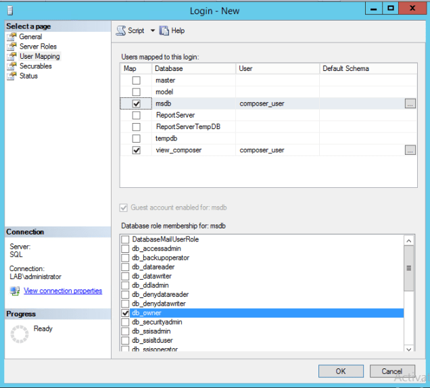Select the view_composer composer_user cell
The image size is (430, 388).
point(277,150)
